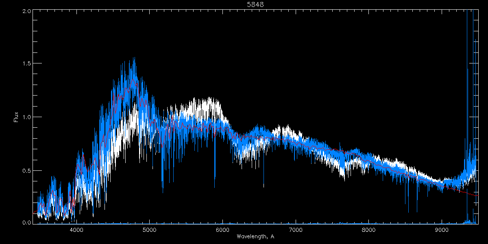Click the 1.0 y-axis tick label
Image resolution: width=488 pixels, height=244 pixels.
coord(26,117)
